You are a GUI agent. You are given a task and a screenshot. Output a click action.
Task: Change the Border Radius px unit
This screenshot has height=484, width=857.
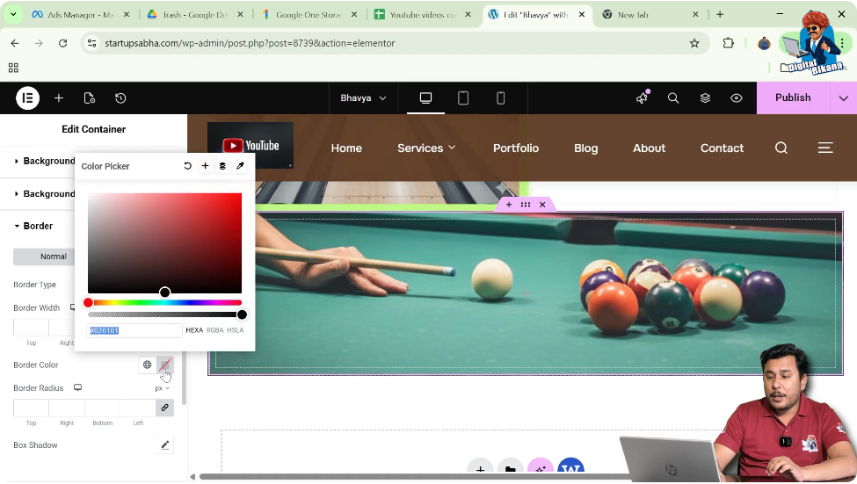tap(162, 388)
